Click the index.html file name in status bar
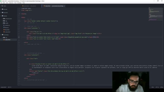 pos(4,87)
